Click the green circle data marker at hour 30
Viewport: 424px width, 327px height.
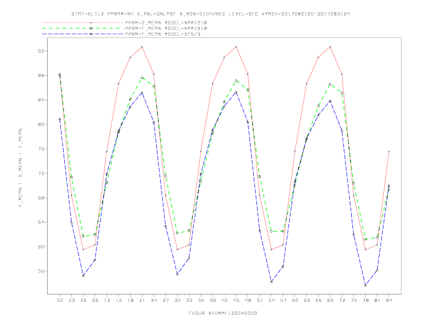[x=177, y=233]
